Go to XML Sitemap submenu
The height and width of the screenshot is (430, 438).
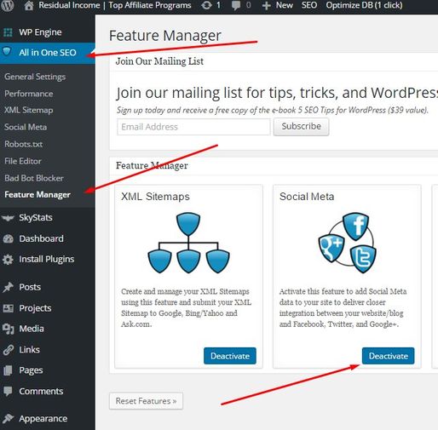(29, 110)
